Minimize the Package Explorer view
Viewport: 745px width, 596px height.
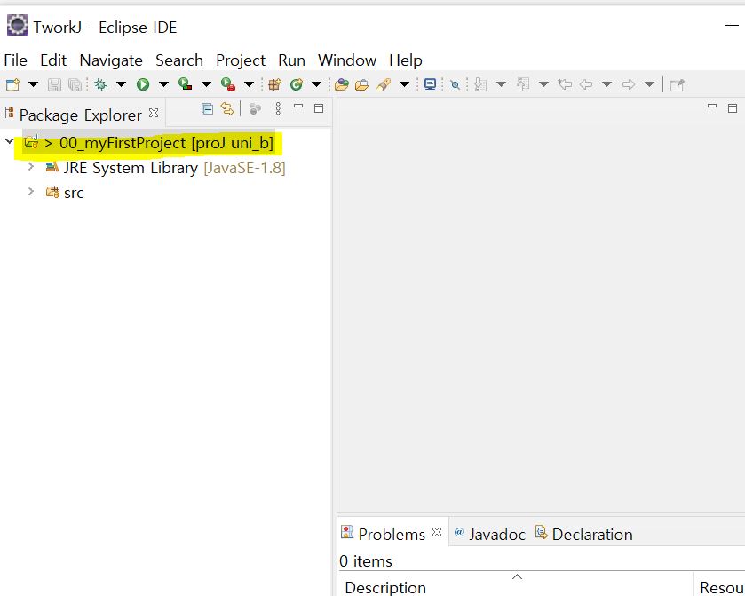point(298,107)
